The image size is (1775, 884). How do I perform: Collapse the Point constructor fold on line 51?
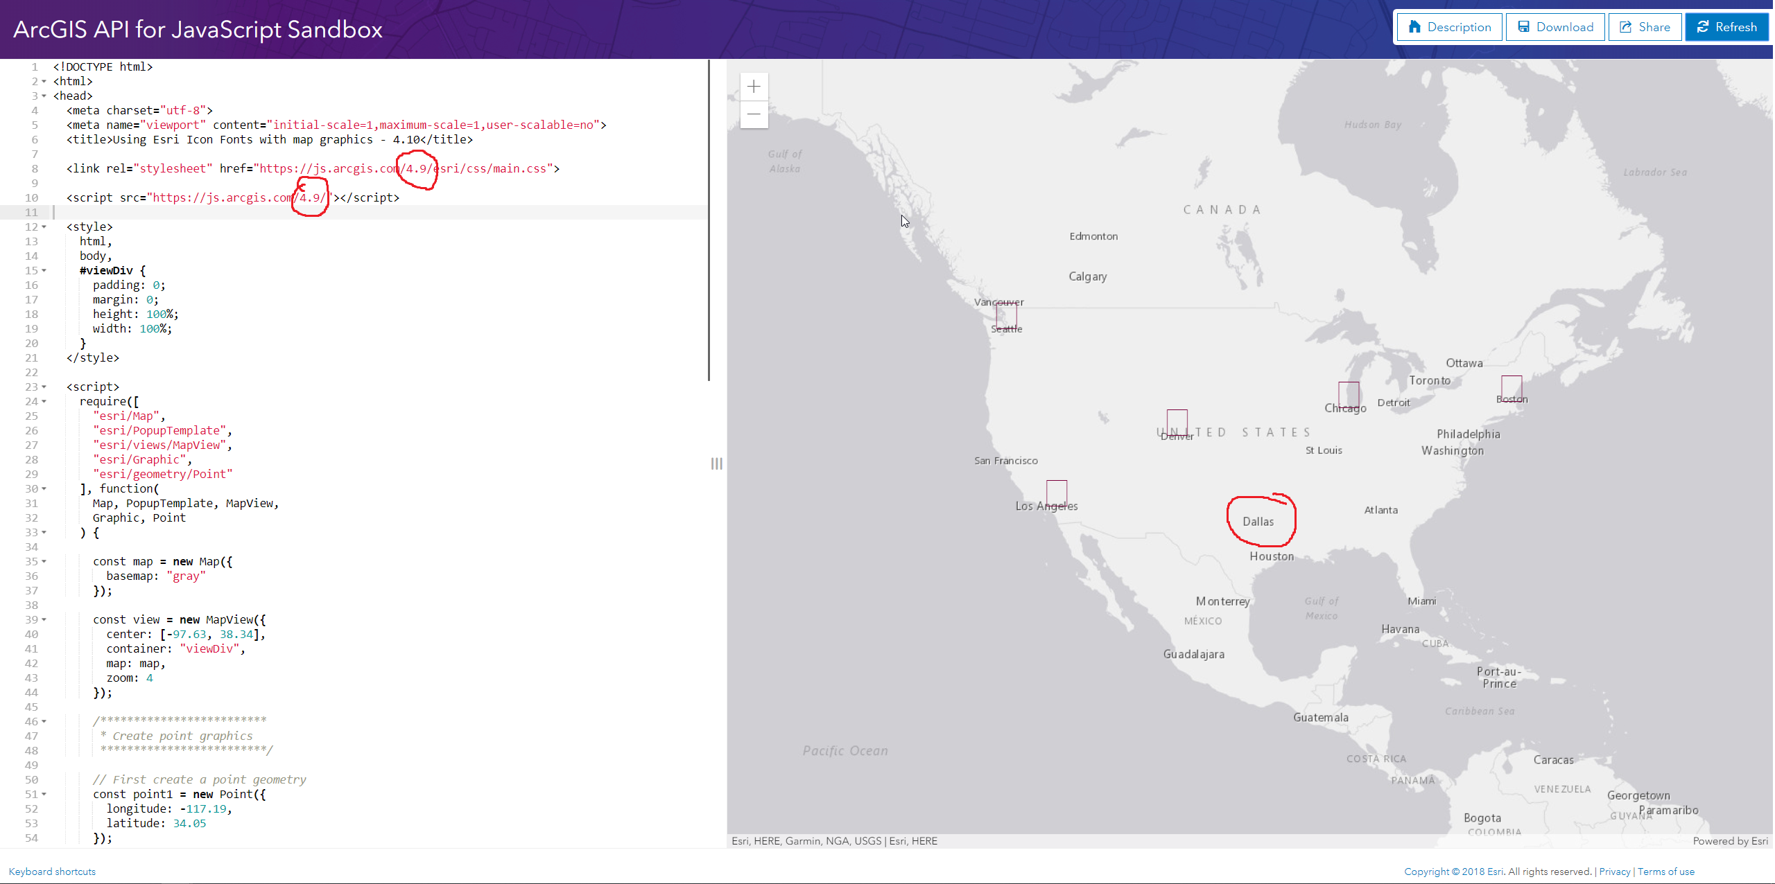coord(44,795)
